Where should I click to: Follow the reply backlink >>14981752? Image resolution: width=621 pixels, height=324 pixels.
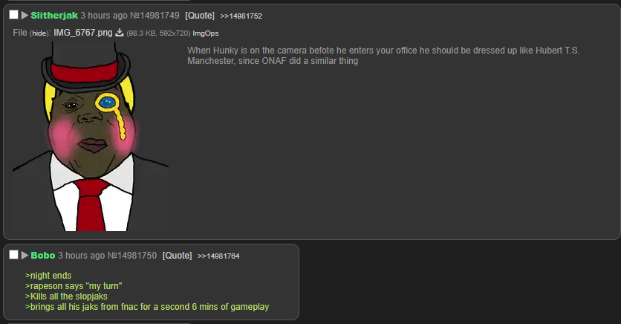click(241, 16)
